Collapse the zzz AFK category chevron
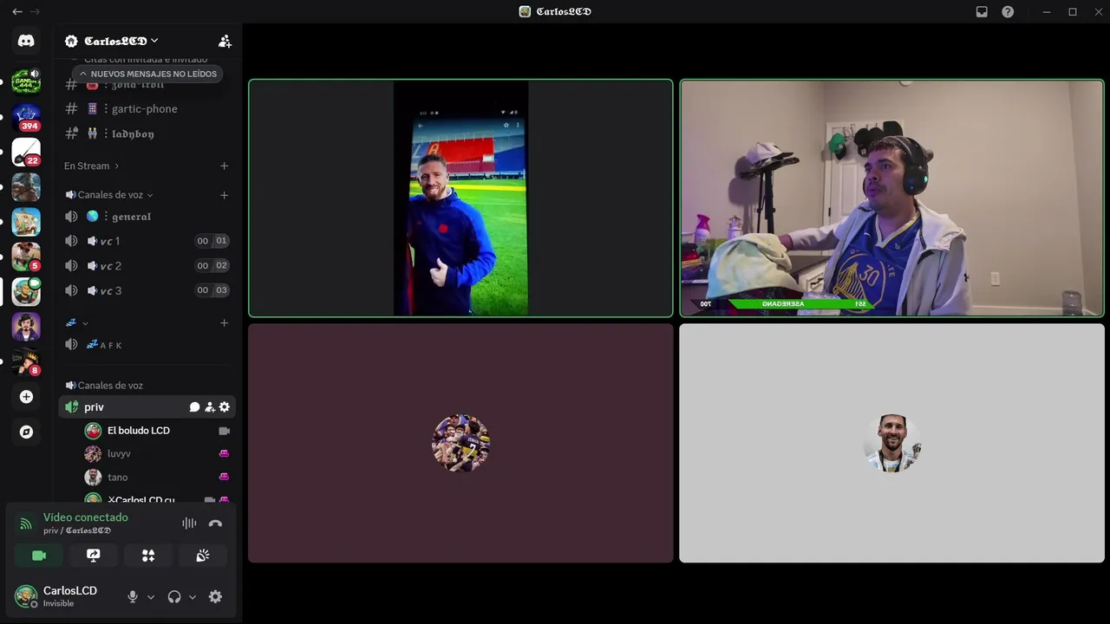The image size is (1110, 624). click(84, 322)
